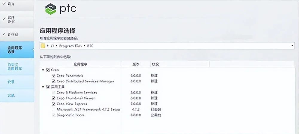Toggle the Creo group checkbox
Screen dimensions: 299x134
coord(48,70)
